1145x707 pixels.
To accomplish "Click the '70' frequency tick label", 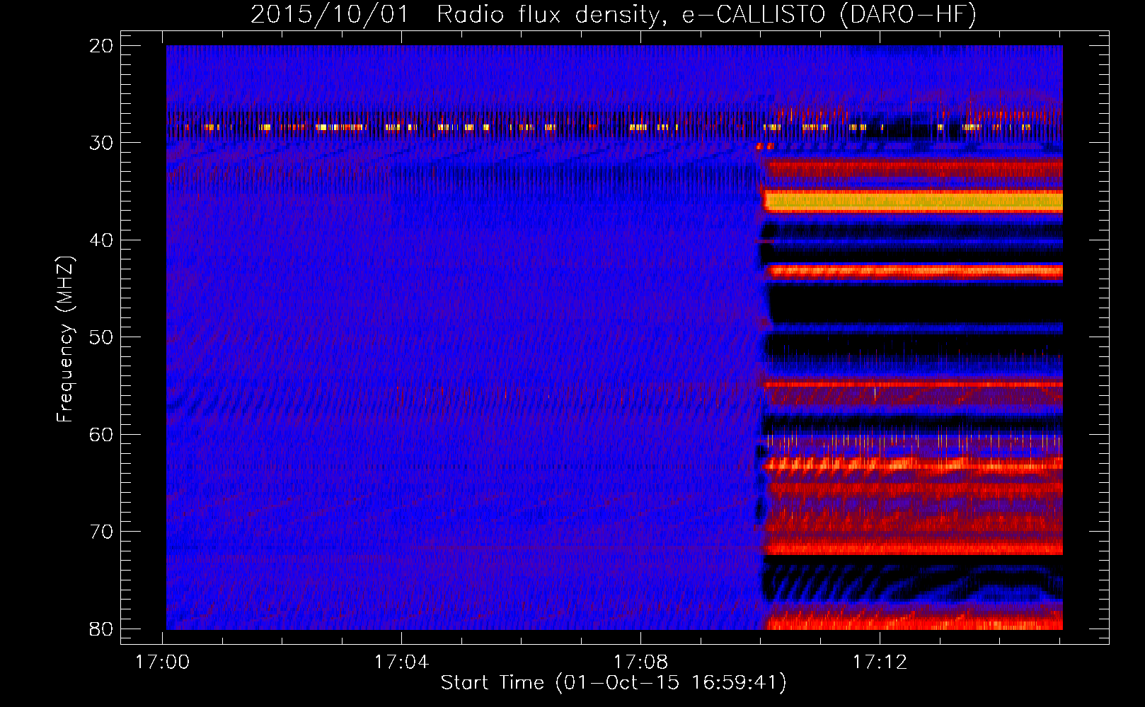I will tap(101, 532).
